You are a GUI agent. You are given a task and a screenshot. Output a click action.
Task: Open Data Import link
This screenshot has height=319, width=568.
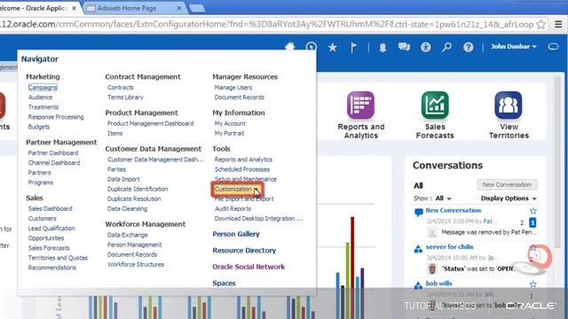(x=123, y=179)
